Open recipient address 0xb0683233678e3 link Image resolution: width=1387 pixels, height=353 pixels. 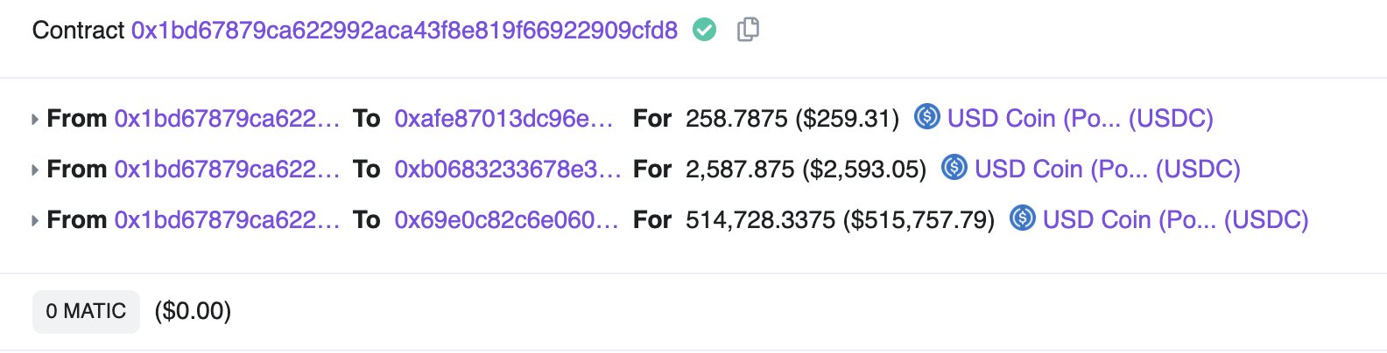point(507,169)
